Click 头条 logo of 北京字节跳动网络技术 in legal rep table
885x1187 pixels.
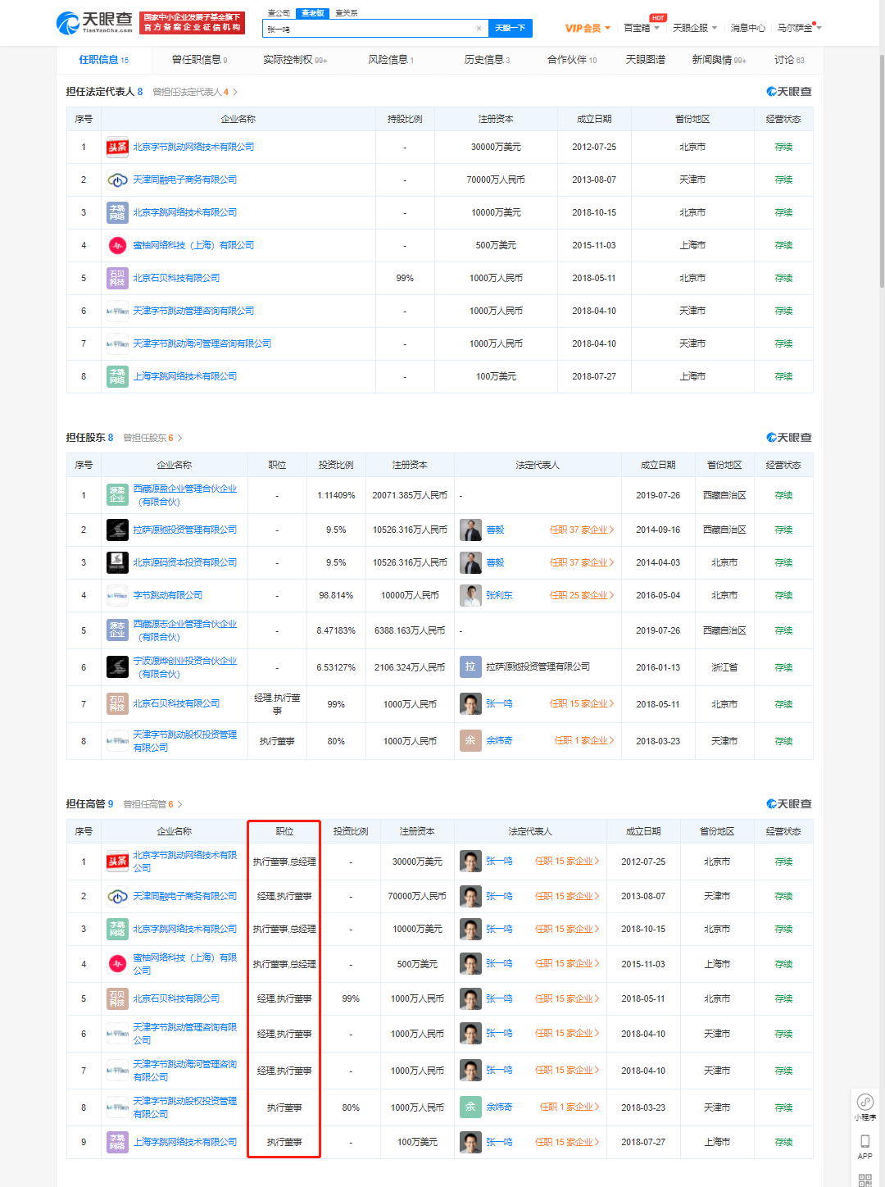coord(117,147)
